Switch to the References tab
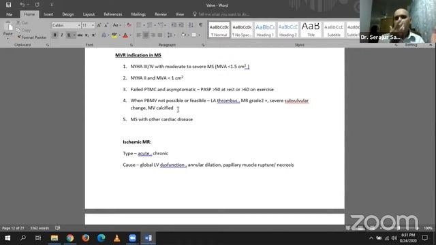Screen dimensions: 436x245 (113, 14)
